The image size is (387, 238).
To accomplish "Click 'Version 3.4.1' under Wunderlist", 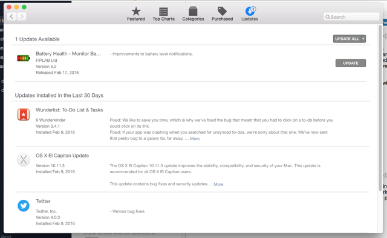I will (x=48, y=126).
